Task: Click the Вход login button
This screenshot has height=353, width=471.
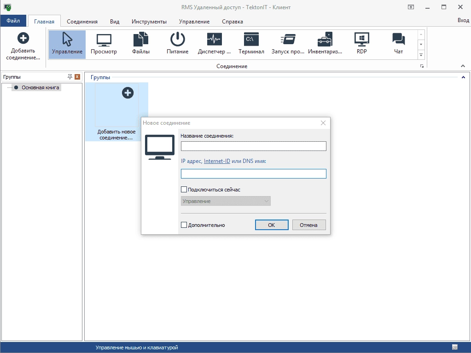Action: click(x=463, y=20)
